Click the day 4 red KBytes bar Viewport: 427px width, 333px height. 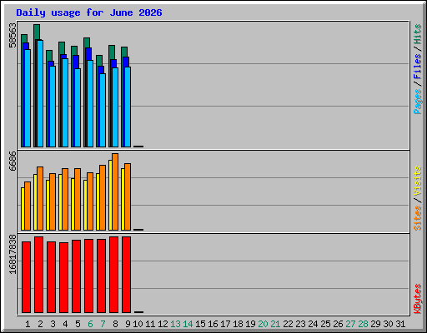(63, 277)
